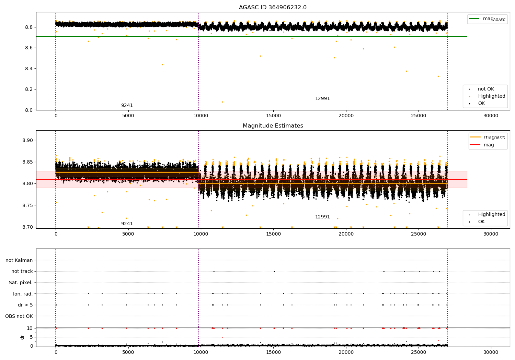Click the 8.75 y-axis tick label
515x360 pixels.
pyautogui.click(x=27, y=205)
